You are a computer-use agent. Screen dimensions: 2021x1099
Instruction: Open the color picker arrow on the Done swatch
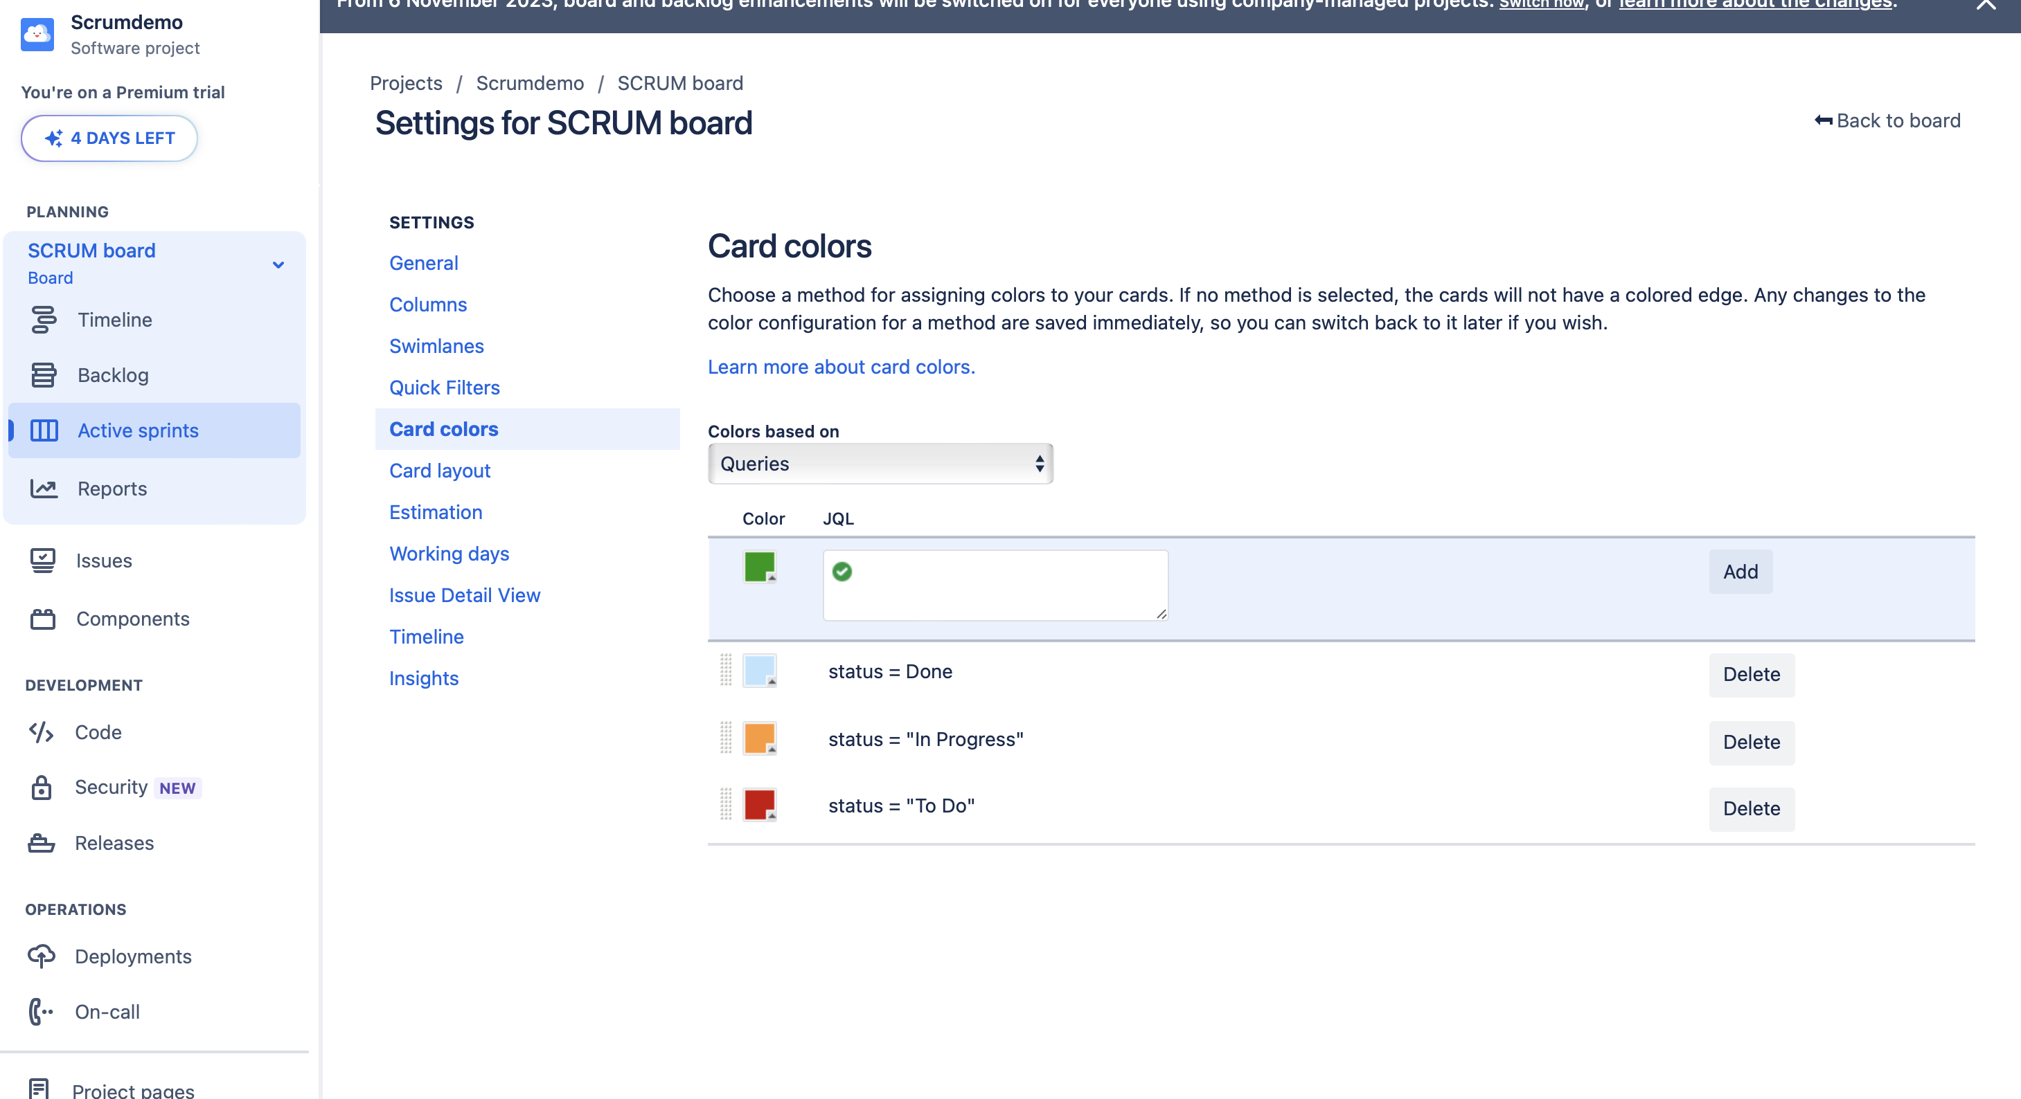pyautogui.click(x=772, y=682)
